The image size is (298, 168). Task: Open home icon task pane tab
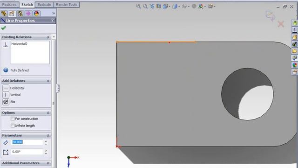(x=295, y=37)
